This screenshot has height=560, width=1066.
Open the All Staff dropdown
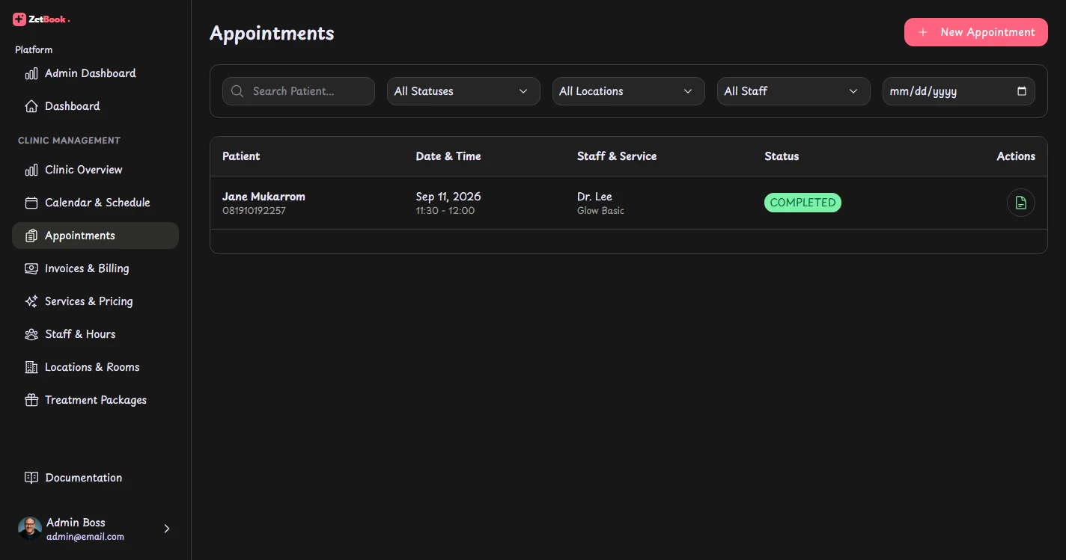click(x=794, y=91)
